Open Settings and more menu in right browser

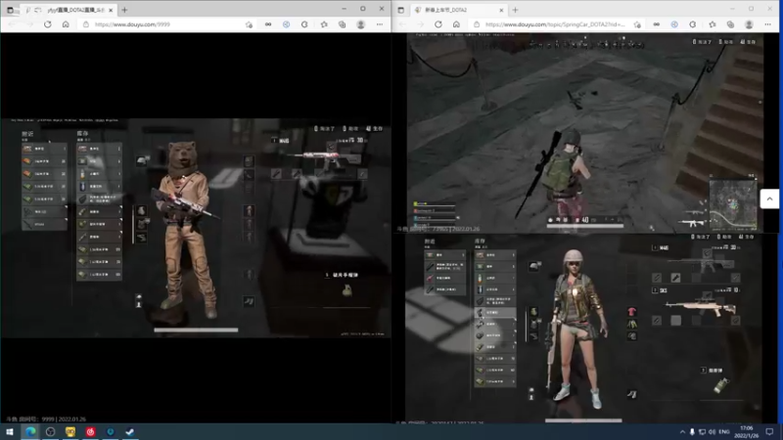pyautogui.click(x=768, y=24)
